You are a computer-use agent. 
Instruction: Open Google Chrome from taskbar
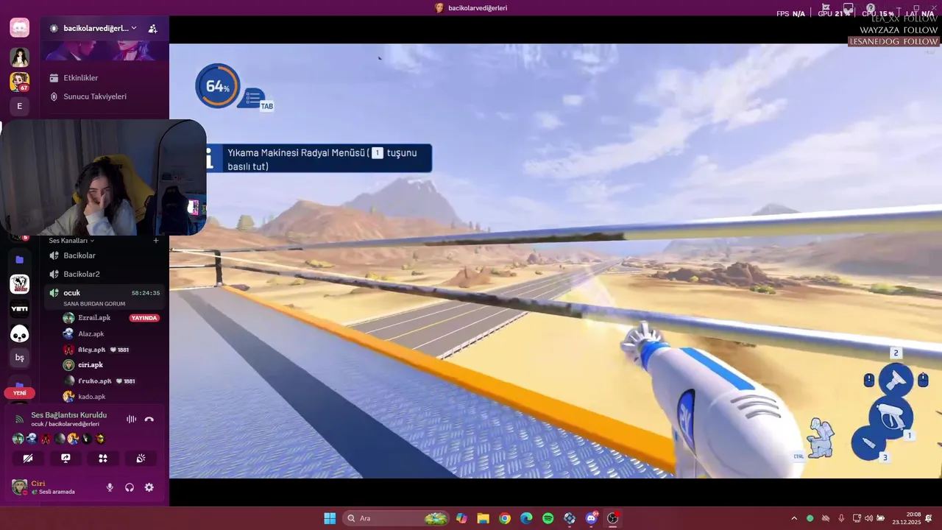click(x=505, y=518)
